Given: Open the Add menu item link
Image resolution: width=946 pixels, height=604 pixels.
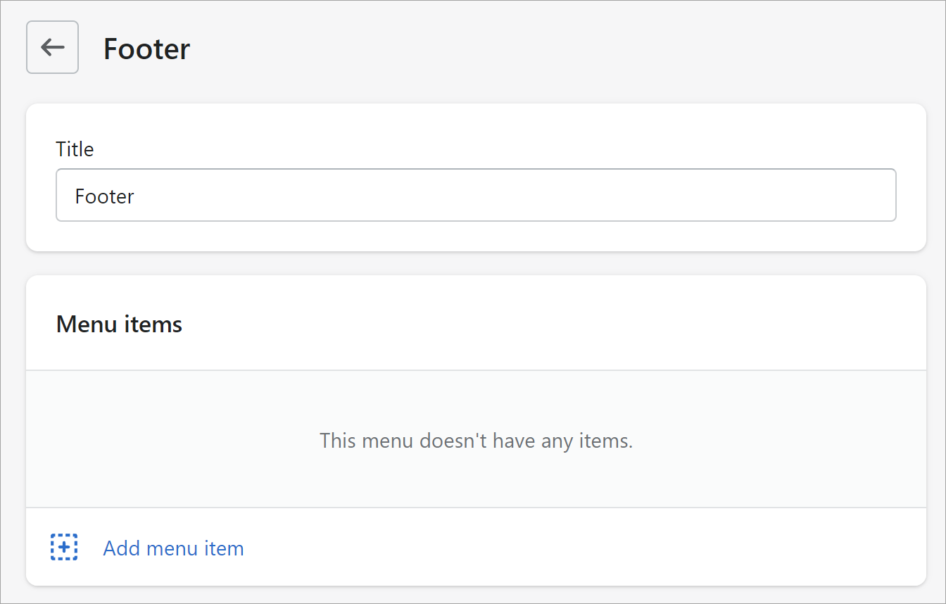Looking at the screenshot, I should point(173,548).
